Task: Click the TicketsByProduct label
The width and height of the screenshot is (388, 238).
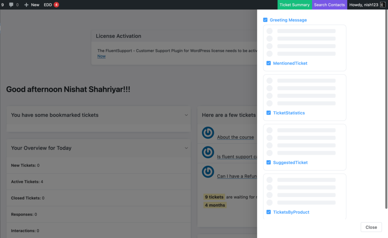Action: point(291,212)
